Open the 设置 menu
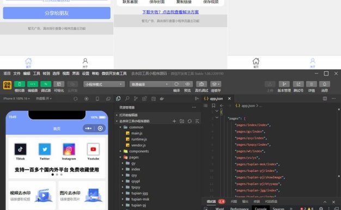 click(x=86, y=73)
